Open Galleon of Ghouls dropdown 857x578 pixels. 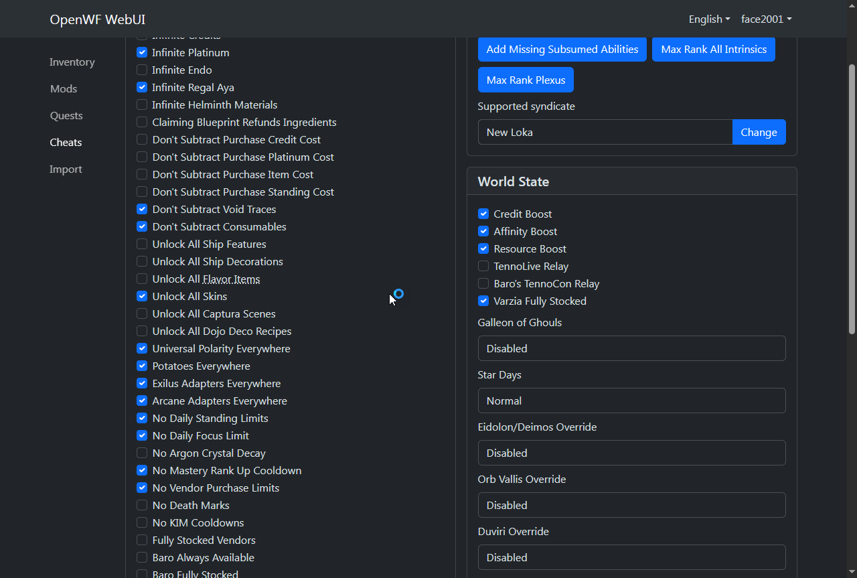point(631,348)
